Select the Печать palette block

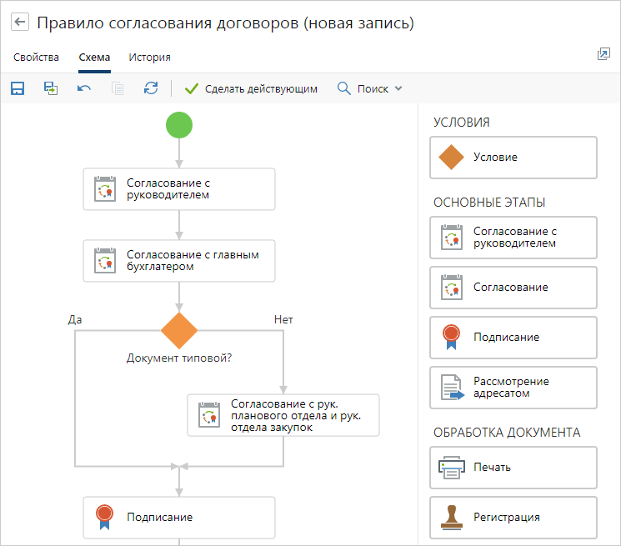pos(513,468)
